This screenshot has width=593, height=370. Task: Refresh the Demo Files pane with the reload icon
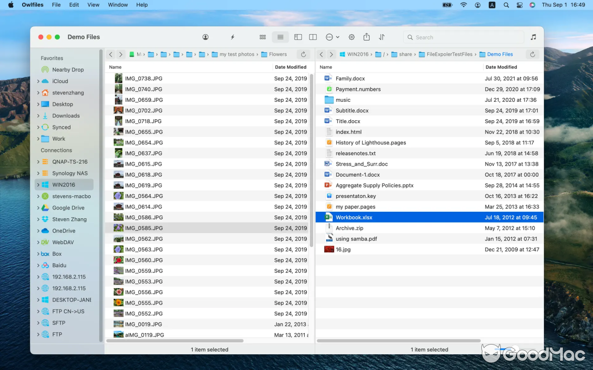[x=532, y=54]
